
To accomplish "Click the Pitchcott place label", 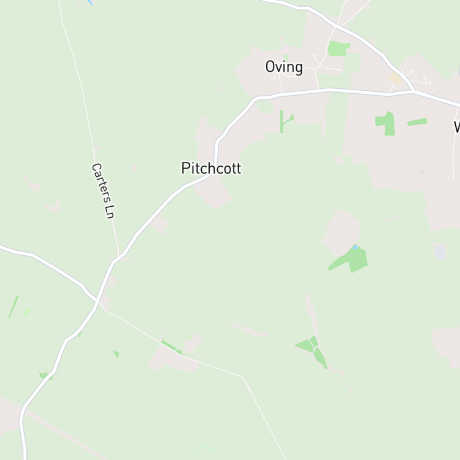I will 211,168.
